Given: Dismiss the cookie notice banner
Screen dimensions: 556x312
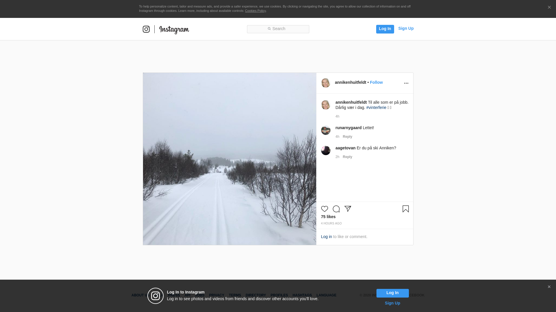Looking at the screenshot, I should pyautogui.click(x=549, y=8).
